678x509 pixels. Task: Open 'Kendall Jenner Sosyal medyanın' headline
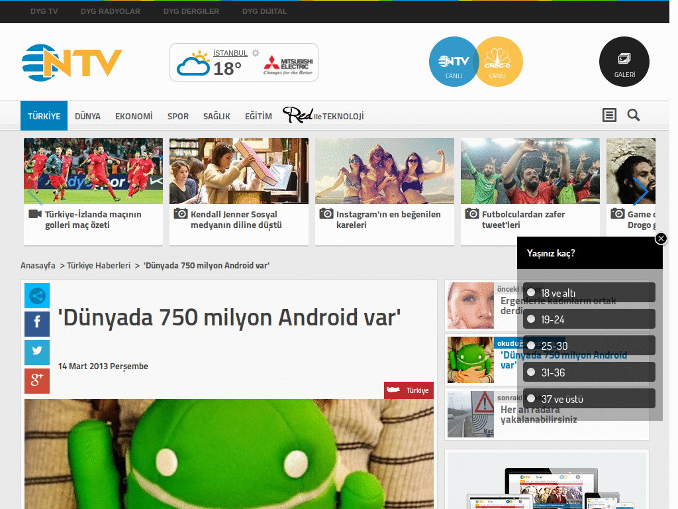236,219
